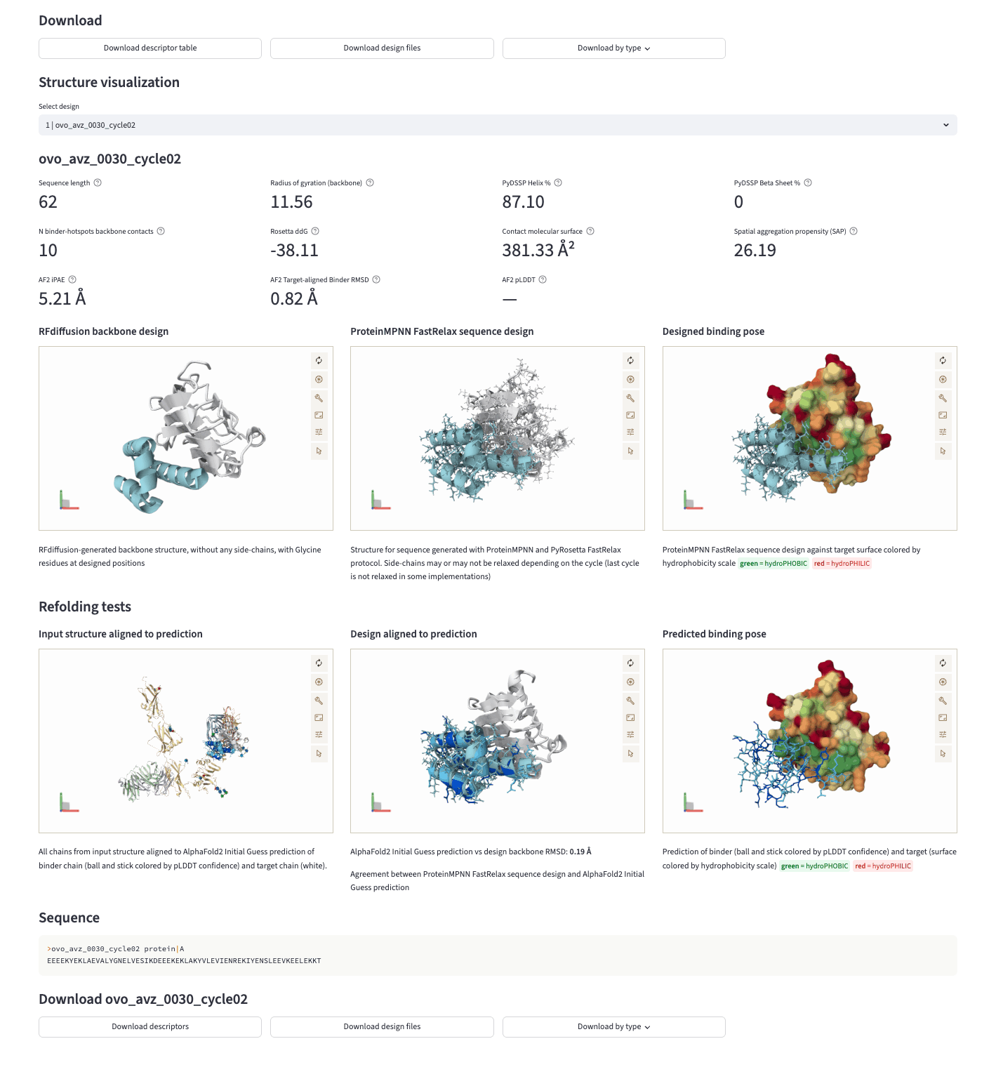Screen dimensions: 1003x1086
Task: Reset camera in Predicted binding pose viewer
Action: [943, 663]
